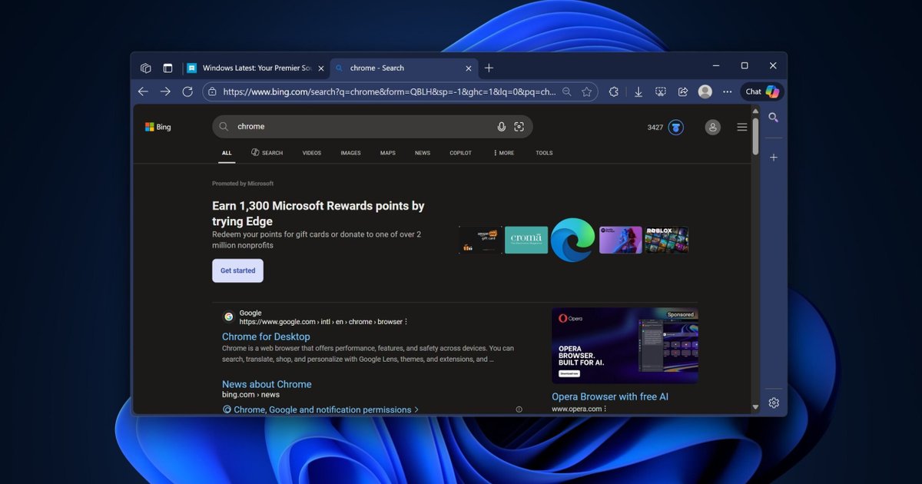Expand options next to google.com result URL
The image size is (922, 484).
[x=406, y=322]
